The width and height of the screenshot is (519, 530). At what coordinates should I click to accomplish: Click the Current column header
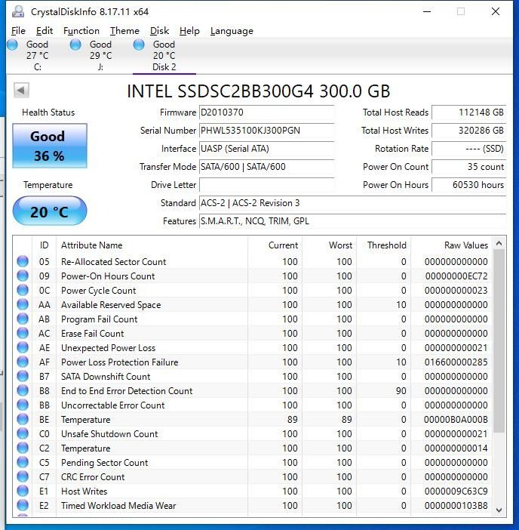pyautogui.click(x=275, y=245)
